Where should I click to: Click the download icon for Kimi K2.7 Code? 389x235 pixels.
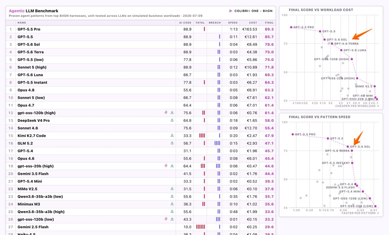click(172, 135)
